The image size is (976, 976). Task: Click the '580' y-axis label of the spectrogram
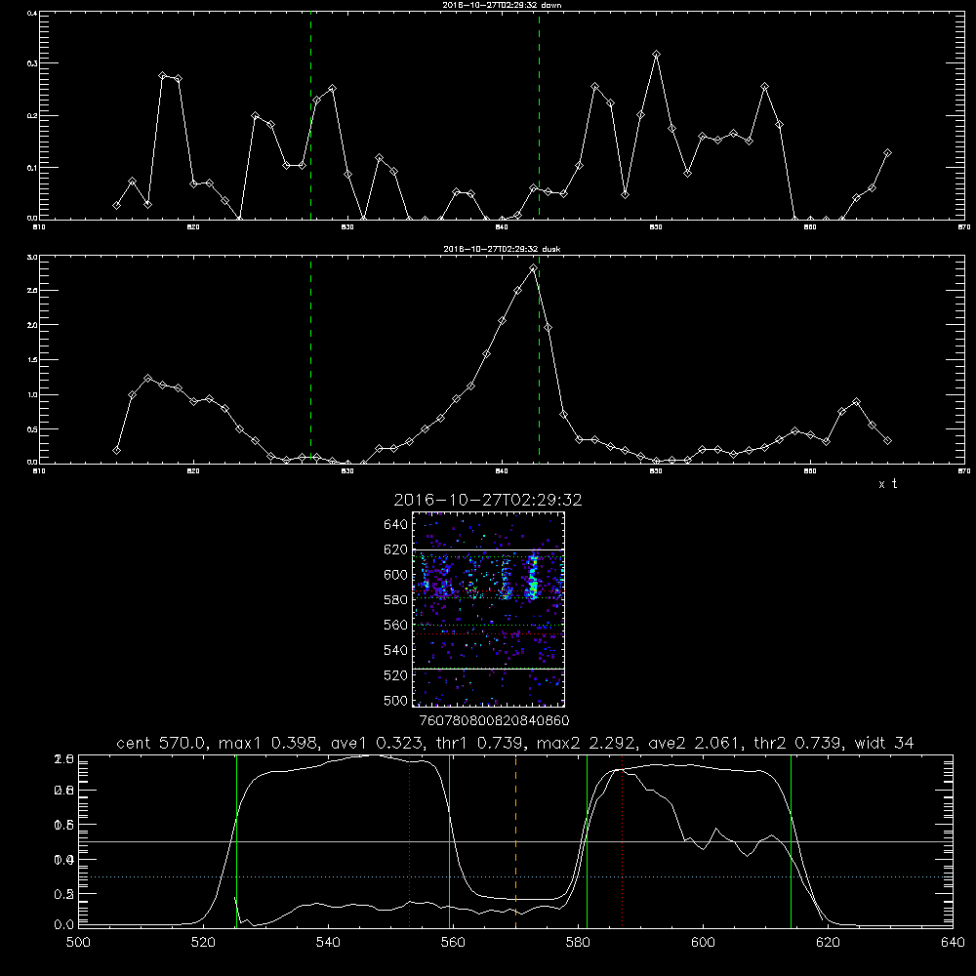click(396, 600)
